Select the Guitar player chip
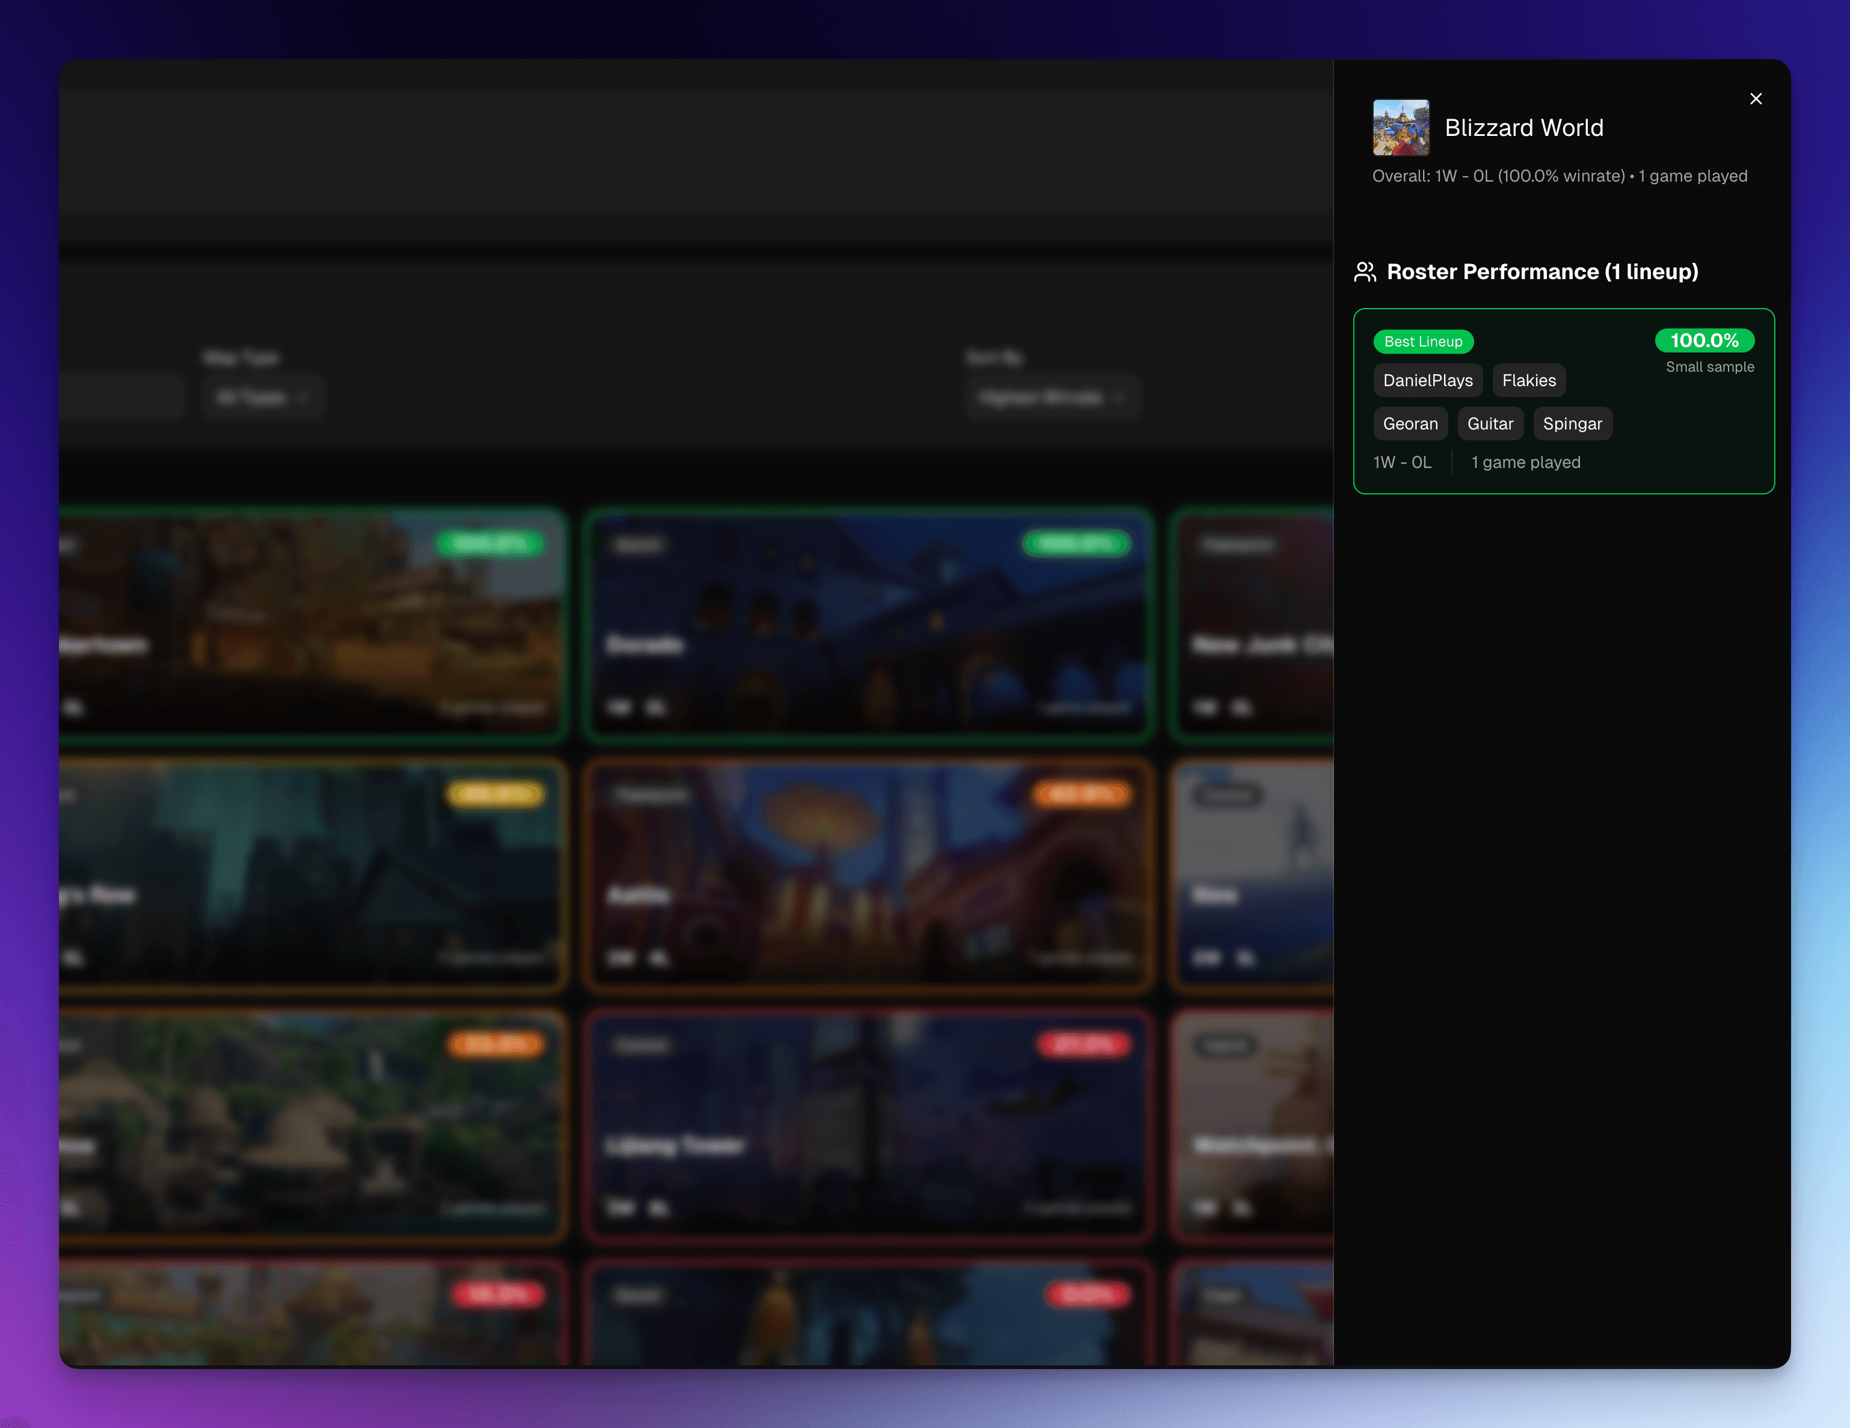The height and width of the screenshot is (1428, 1850). [x=1490, y=423]
